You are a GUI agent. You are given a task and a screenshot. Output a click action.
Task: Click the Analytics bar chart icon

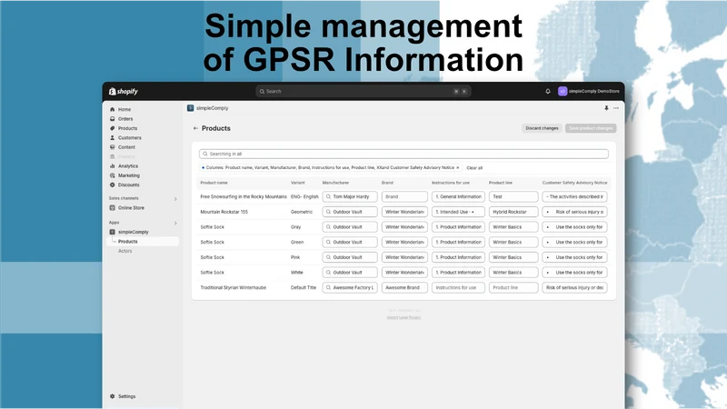click(112, 166)
